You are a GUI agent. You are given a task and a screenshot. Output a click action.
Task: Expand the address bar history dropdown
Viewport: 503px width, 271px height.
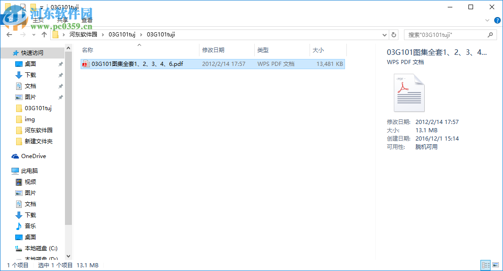[x=384, y=35]
